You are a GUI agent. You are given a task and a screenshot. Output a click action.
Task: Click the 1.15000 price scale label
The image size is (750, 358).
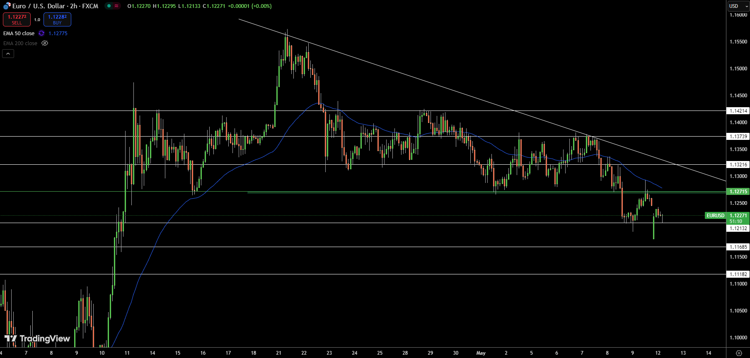(738, 69)
